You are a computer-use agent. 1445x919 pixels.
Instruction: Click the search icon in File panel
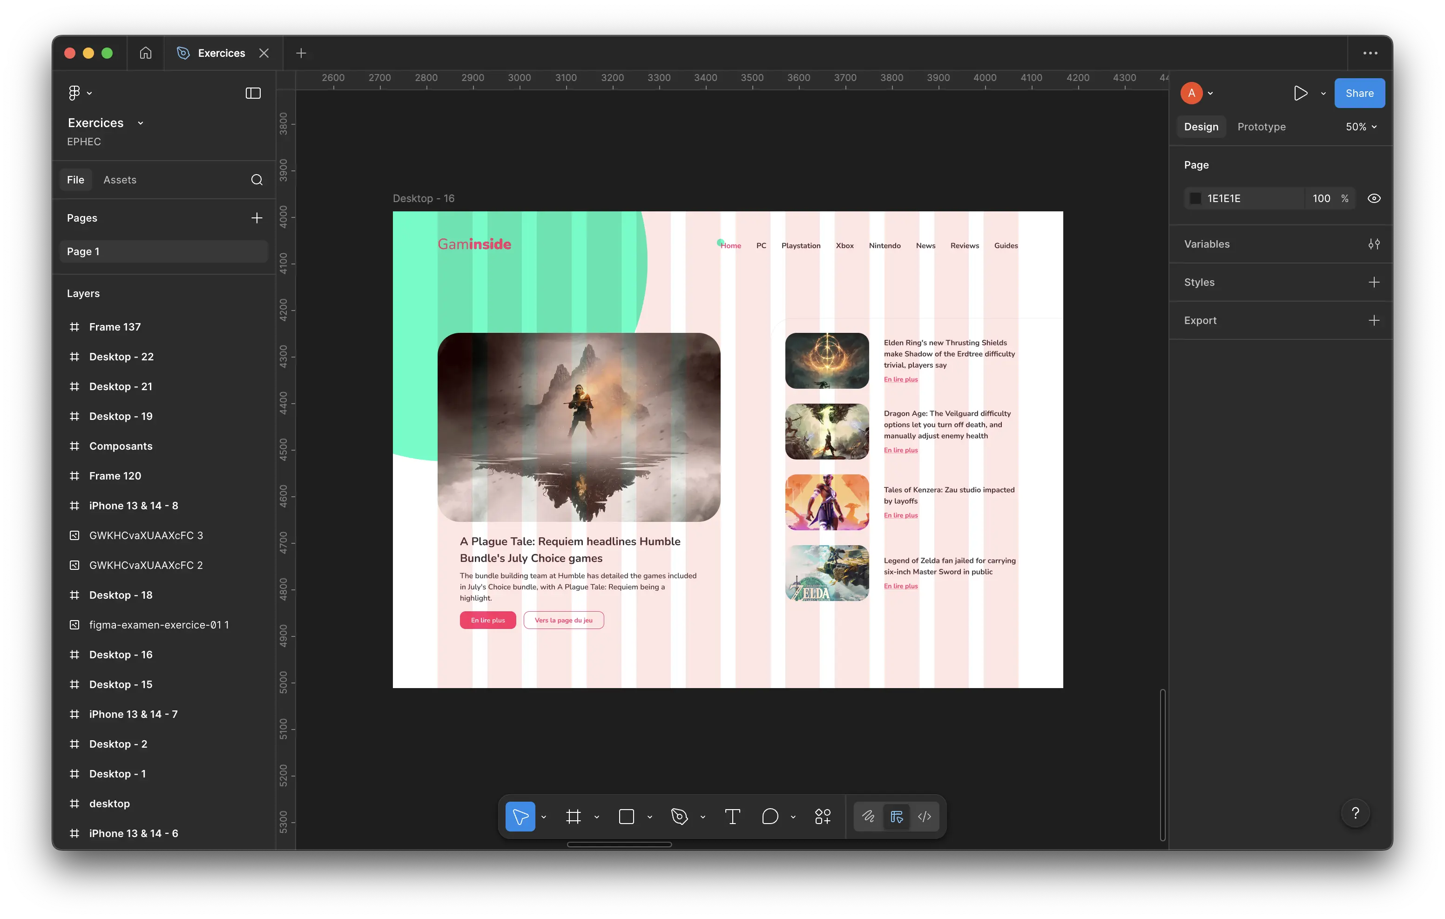point(257,180)
